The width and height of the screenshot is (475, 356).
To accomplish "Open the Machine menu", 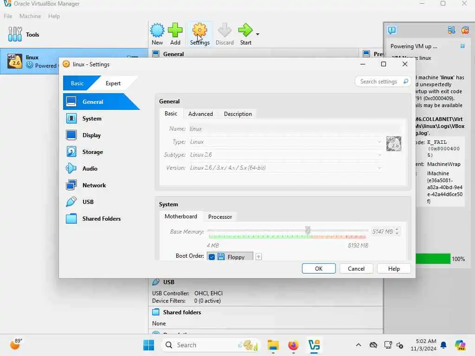I will tap(30, 16).
